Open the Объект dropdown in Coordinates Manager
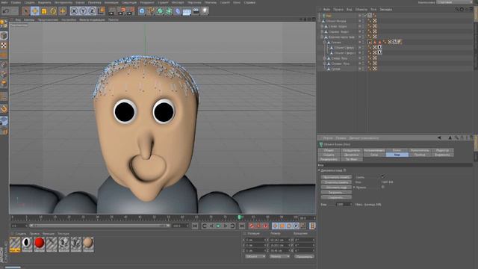478x269 pixels. pos(255,256)
